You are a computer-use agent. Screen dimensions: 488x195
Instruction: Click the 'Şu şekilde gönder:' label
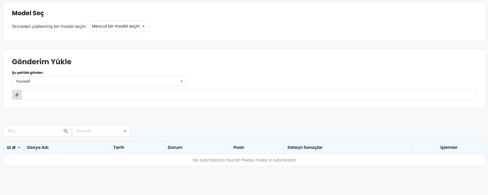tap(28, 73)
